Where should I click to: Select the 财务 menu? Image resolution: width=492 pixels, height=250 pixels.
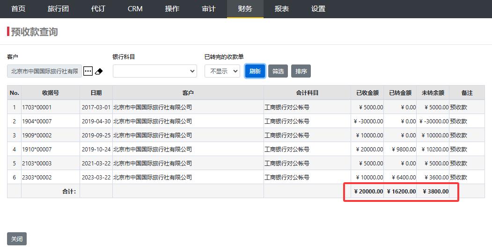pyautogui.click(x=245, y=9)
